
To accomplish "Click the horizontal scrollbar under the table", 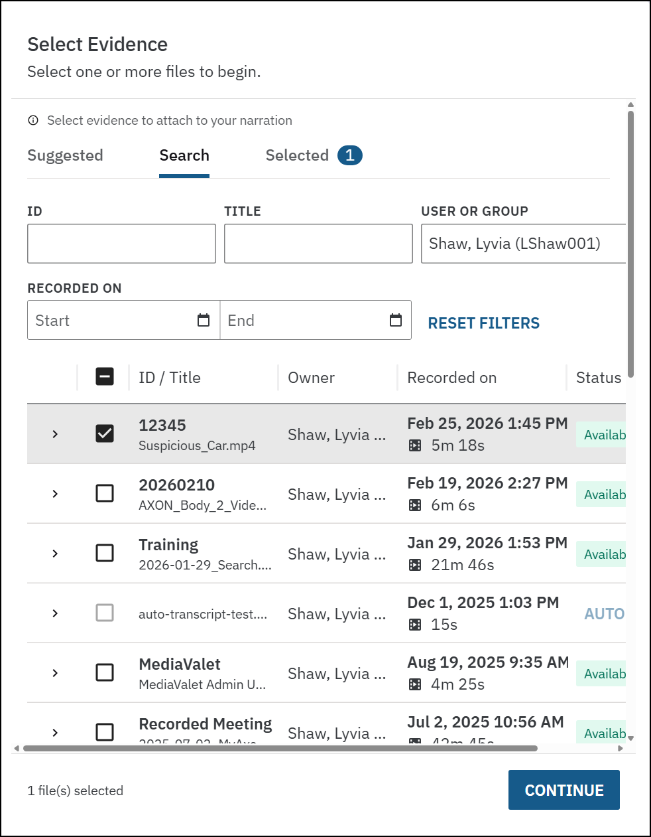I will pyautogui.click(x=280, y=748).
